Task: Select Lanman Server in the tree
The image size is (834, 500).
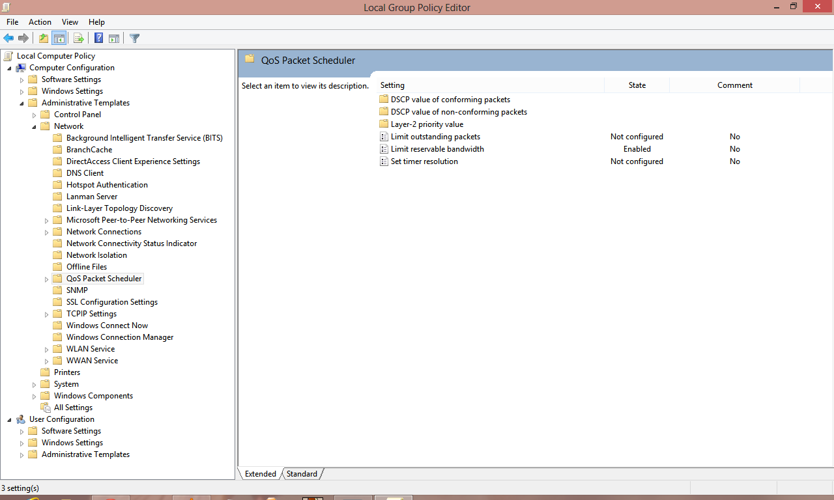Action: point(92,197)
